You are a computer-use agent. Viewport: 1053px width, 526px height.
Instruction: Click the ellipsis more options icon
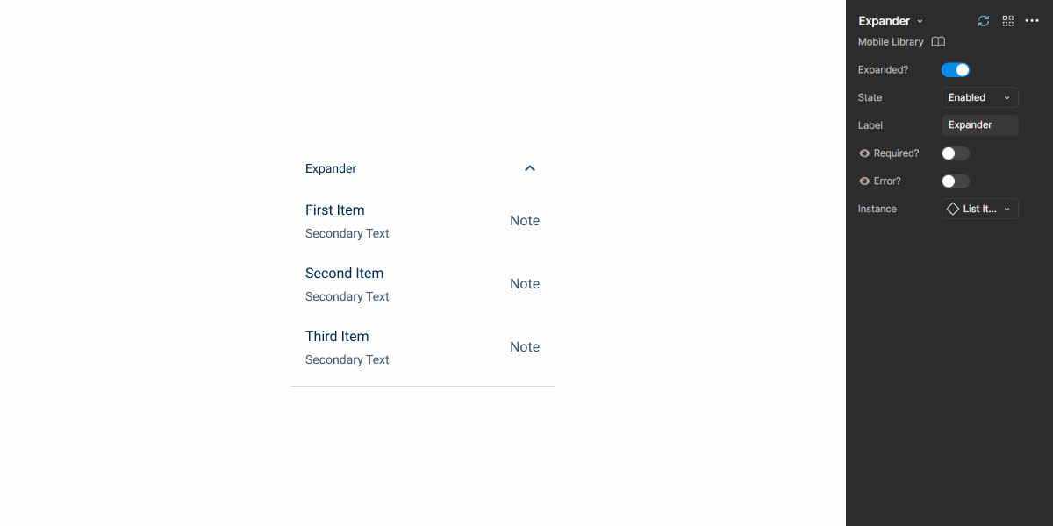pos(1032,20)
